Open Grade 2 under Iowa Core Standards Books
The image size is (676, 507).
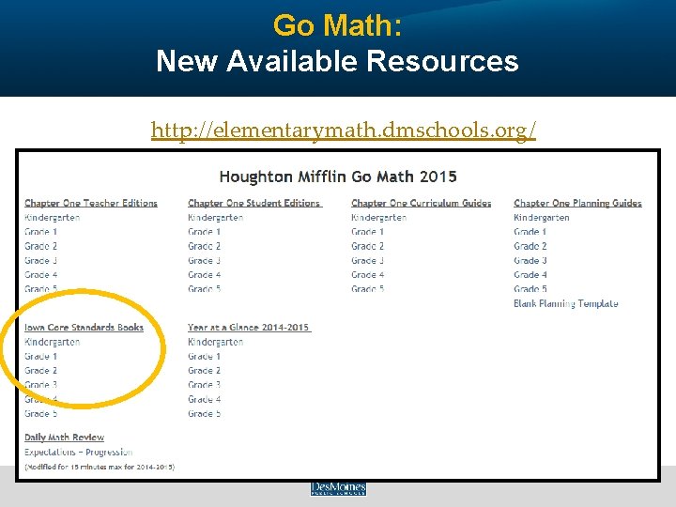point(41,370)
